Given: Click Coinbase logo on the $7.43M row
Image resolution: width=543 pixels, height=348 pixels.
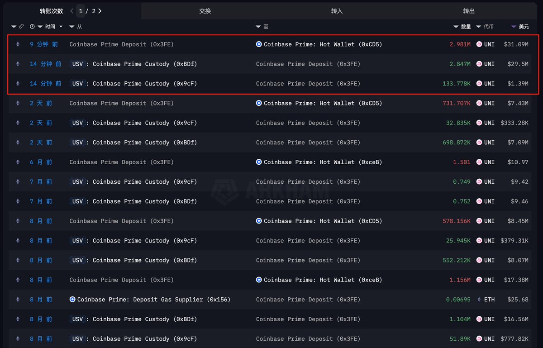Looking at the screenshot, I should point(259,103).
